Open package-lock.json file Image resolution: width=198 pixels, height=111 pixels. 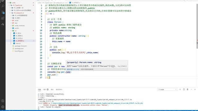[21, 46]
